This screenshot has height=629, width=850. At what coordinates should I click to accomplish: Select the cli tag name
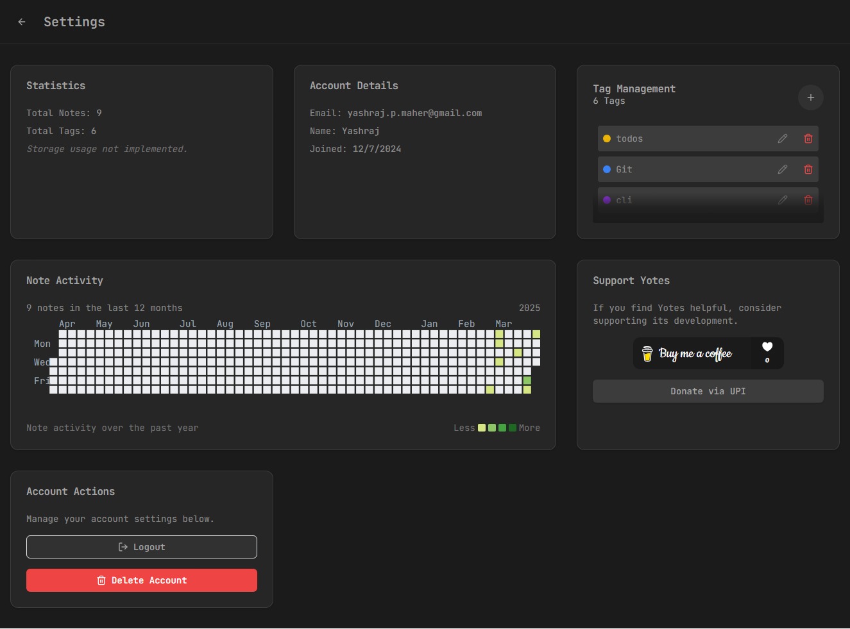[624, 200]
